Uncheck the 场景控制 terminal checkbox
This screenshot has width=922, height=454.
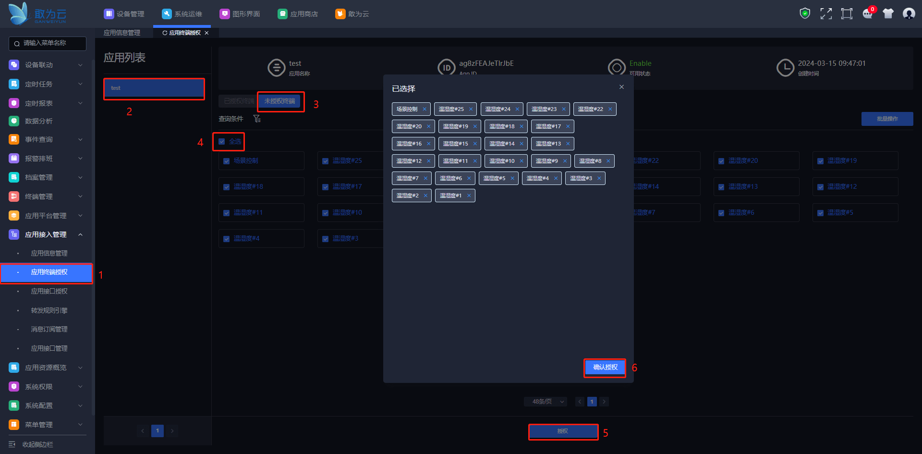pyautogui.click(x=227, y=161)
